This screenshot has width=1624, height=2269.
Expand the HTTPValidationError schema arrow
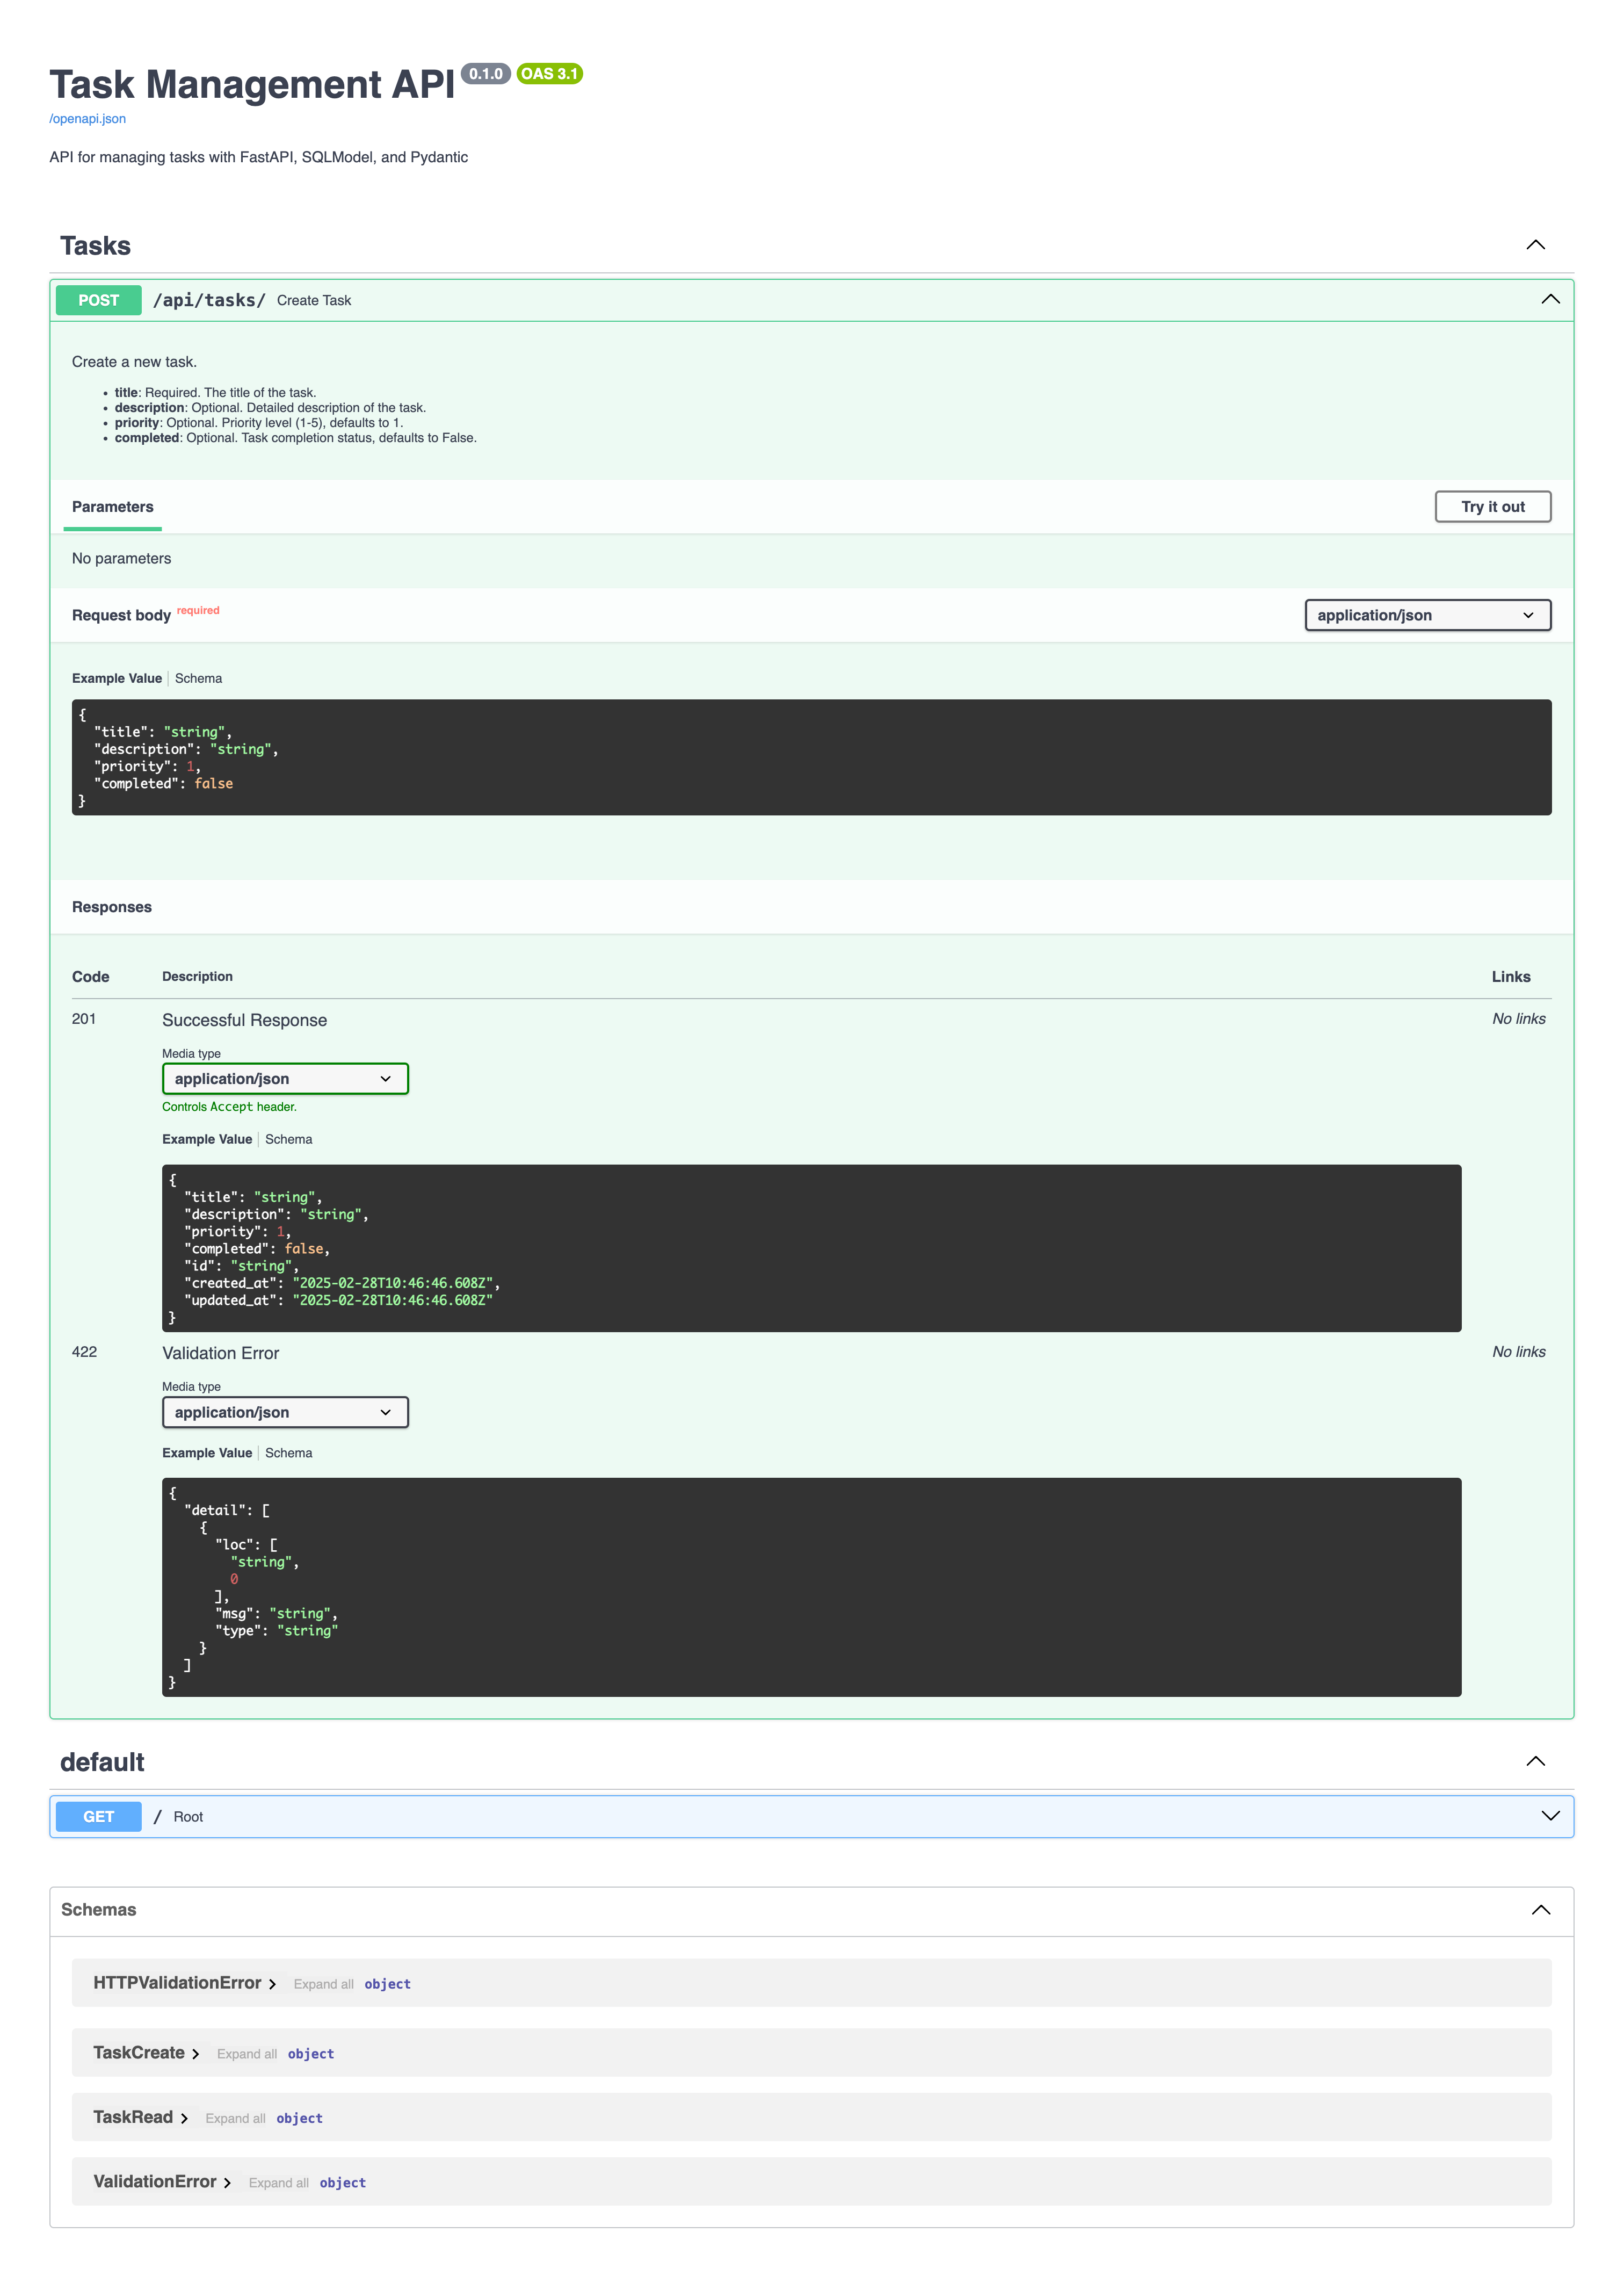[x=272, y=1984]
